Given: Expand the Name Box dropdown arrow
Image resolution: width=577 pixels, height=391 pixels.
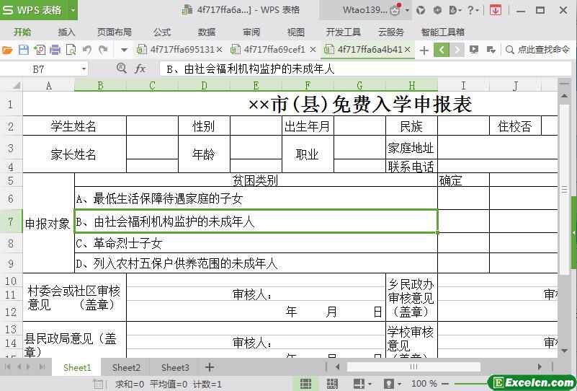Looking at the screenshot, I should pyautogui.click(x=84, y=69).
